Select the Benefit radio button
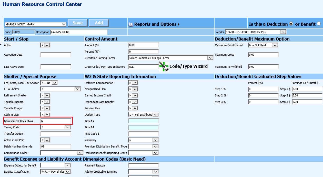 [319, 24]
